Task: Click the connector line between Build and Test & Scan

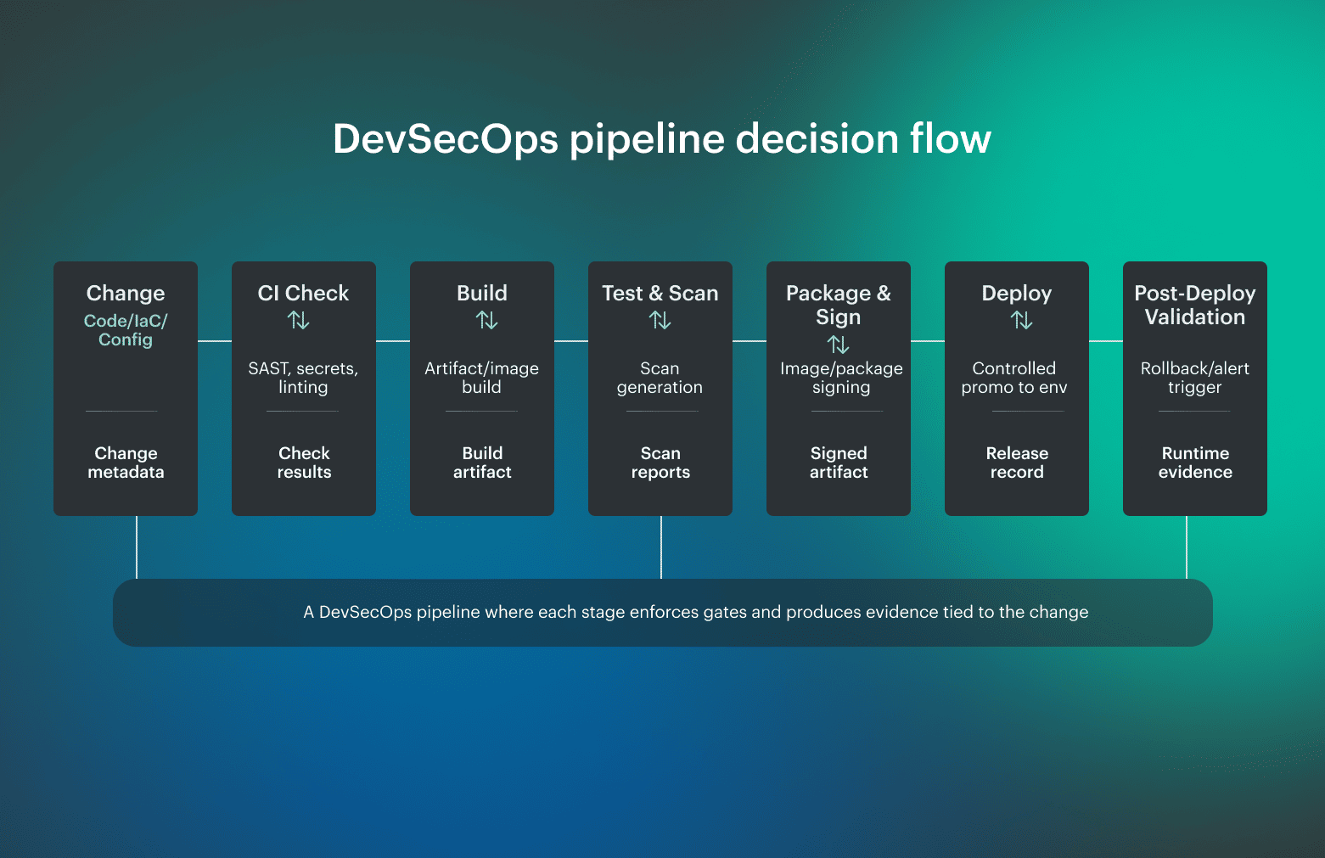Action: (x=570, y=341)
